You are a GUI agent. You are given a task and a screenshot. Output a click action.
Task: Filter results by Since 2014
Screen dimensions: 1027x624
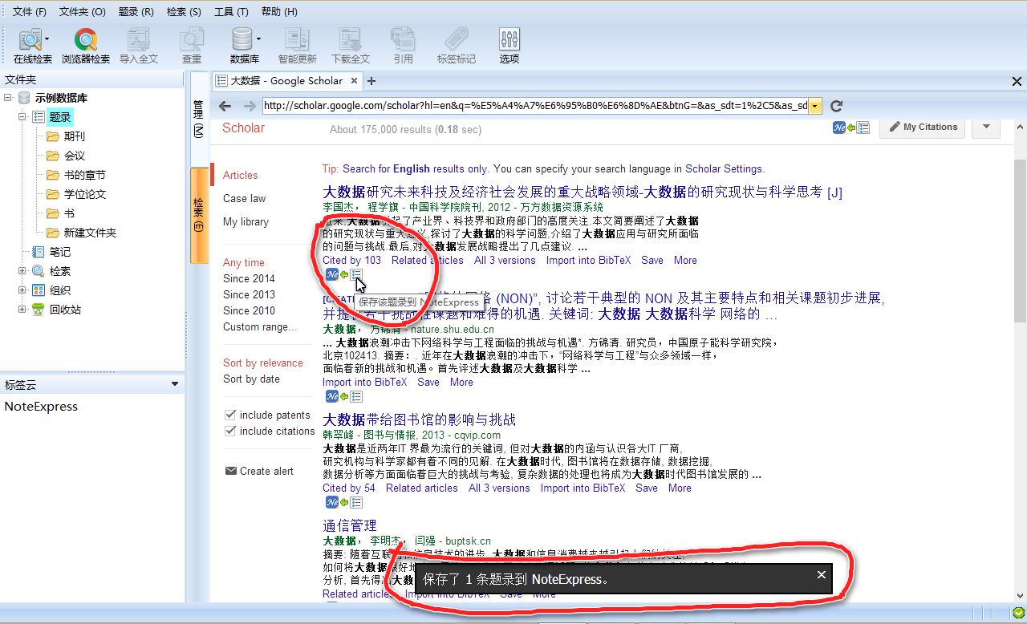[x=249, y=278]
